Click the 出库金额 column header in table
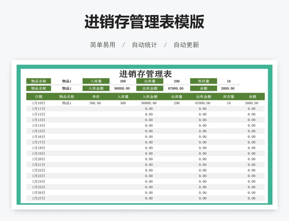Viewport: 289px width, 221px height. click(x=203, y=97)
